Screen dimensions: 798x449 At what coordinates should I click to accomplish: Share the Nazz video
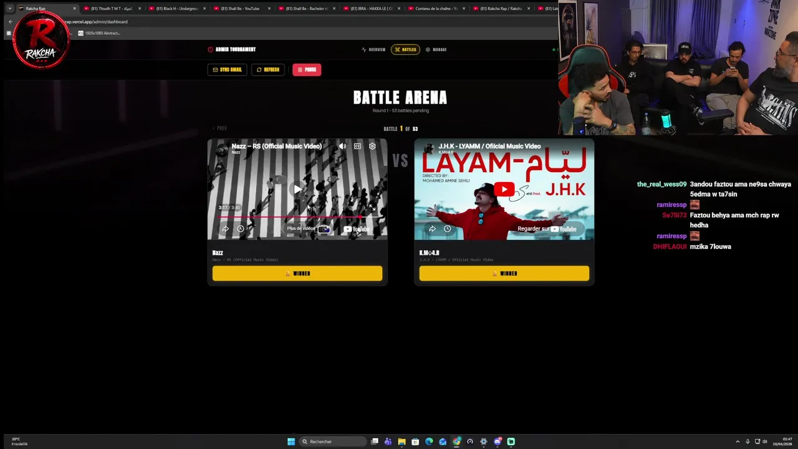click(x=225, y=229)
